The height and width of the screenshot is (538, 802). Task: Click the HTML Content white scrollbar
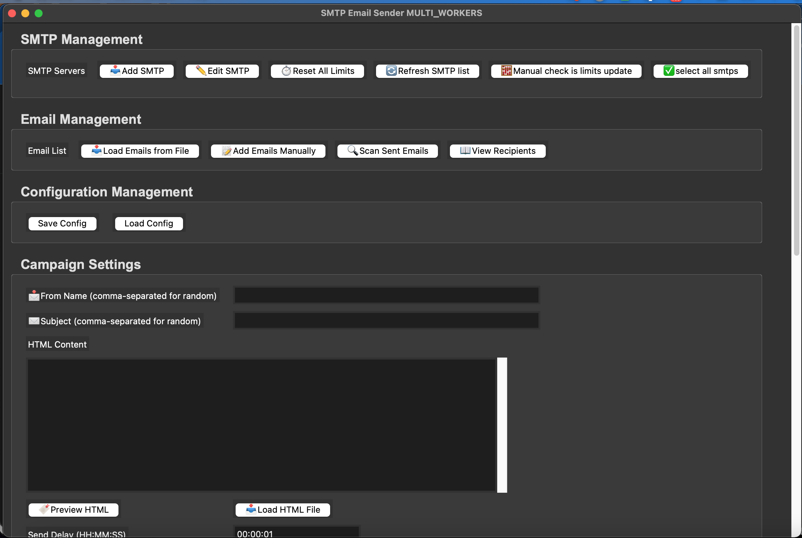tap(502, 425)
